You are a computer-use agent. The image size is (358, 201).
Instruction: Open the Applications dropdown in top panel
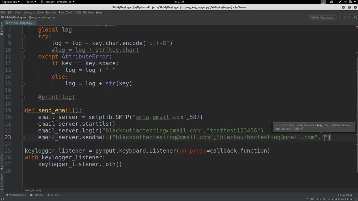pos(11,2)
